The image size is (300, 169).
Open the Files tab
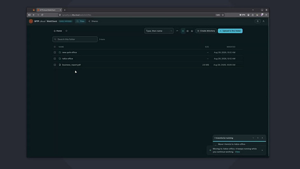coord(80,21)
